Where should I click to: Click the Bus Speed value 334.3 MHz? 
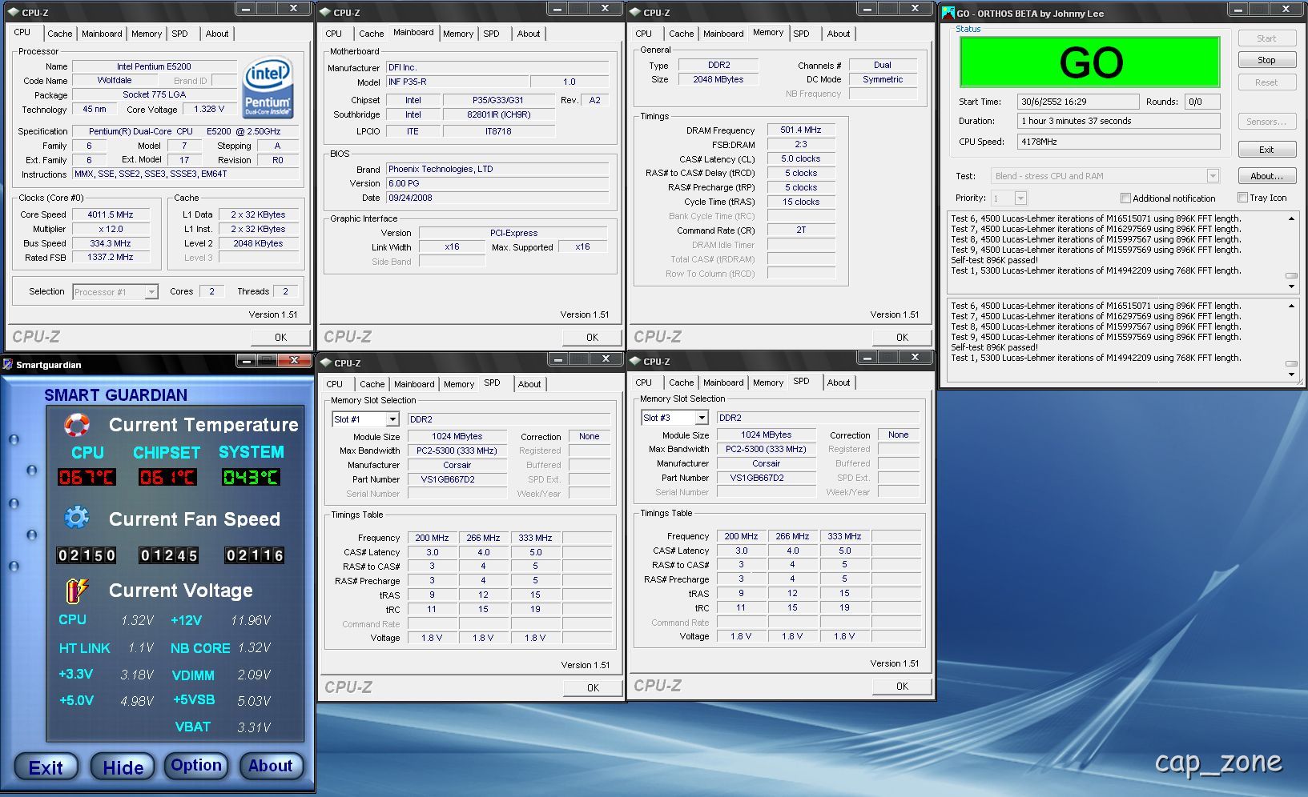[x=111, y=243]
